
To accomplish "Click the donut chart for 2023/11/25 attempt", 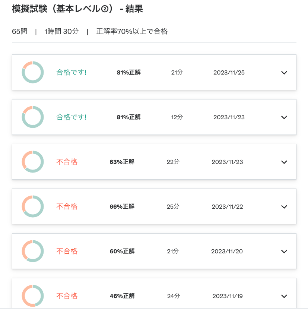I will 33,72.
